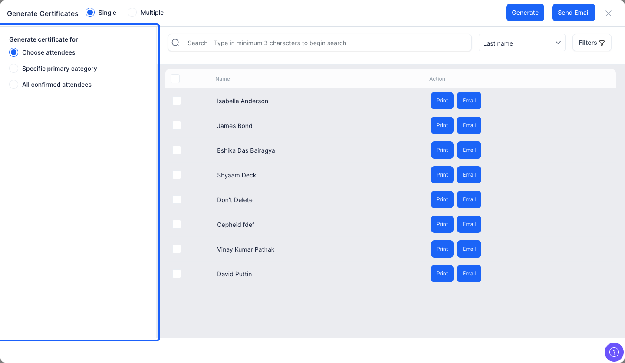Click the Send Email button
625x363 pixels.
[x=573, y=13]
